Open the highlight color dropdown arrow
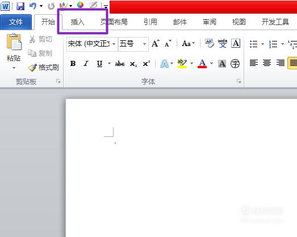This screenshot has height=237, width=297. coord(192,63)
